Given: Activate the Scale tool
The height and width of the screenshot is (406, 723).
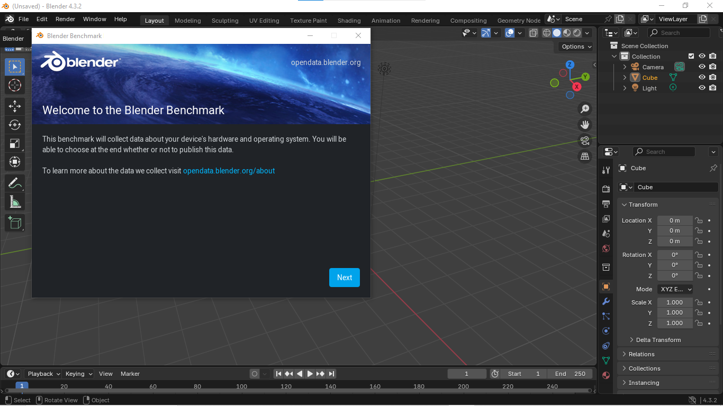Looking at the screenshot, I should tap(15, 143).
